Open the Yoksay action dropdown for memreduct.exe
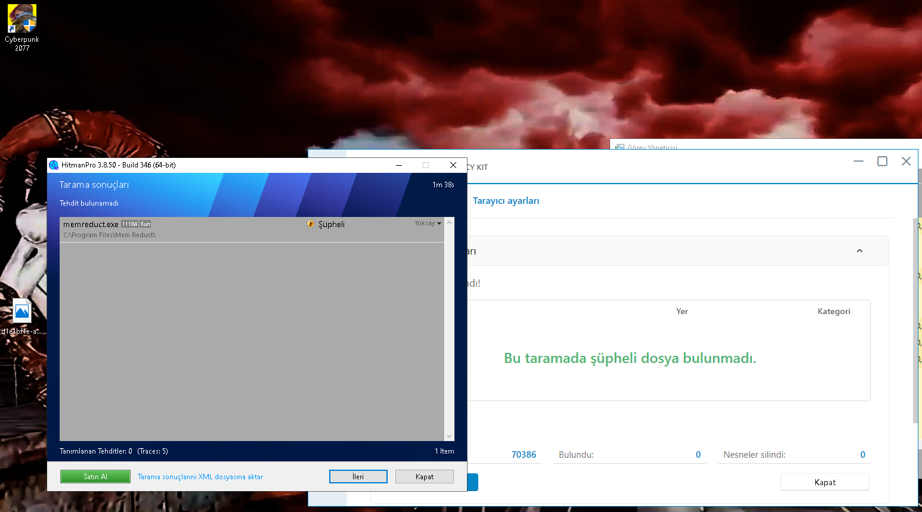 tap(428, 223)
